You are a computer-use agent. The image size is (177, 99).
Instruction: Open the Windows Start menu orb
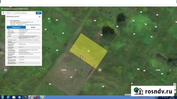pos(2,97)
